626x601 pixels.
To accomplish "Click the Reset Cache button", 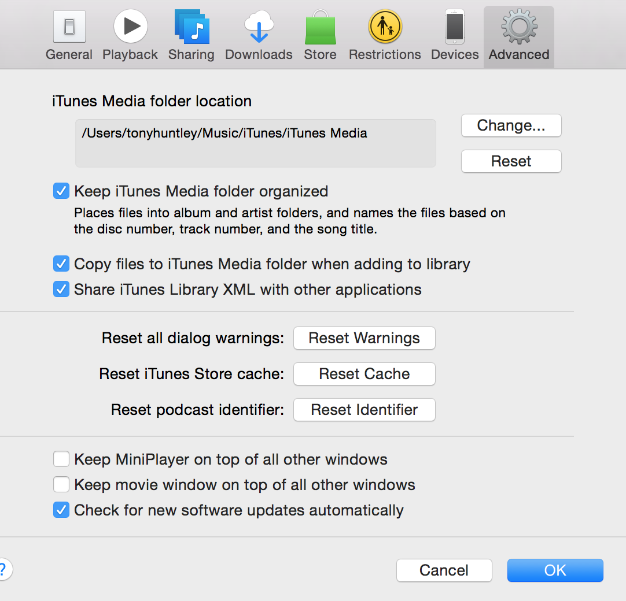I will 364,374.
